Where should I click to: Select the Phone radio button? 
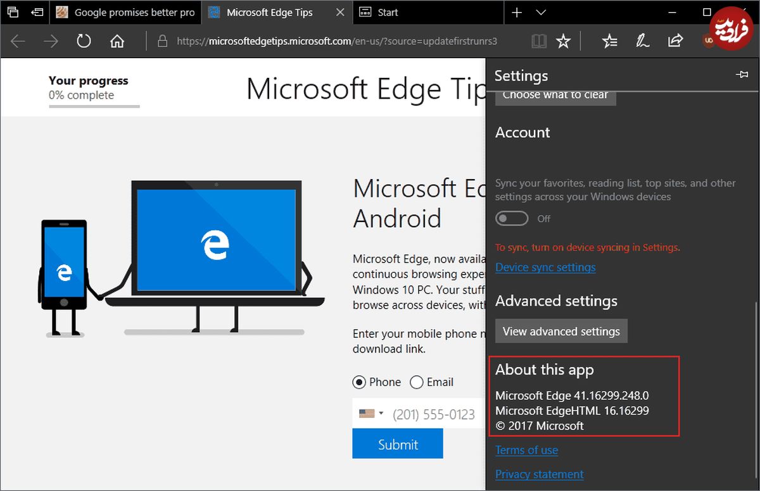point(360,382)
